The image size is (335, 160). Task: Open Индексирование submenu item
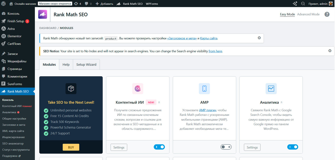[x=13, y=137]
